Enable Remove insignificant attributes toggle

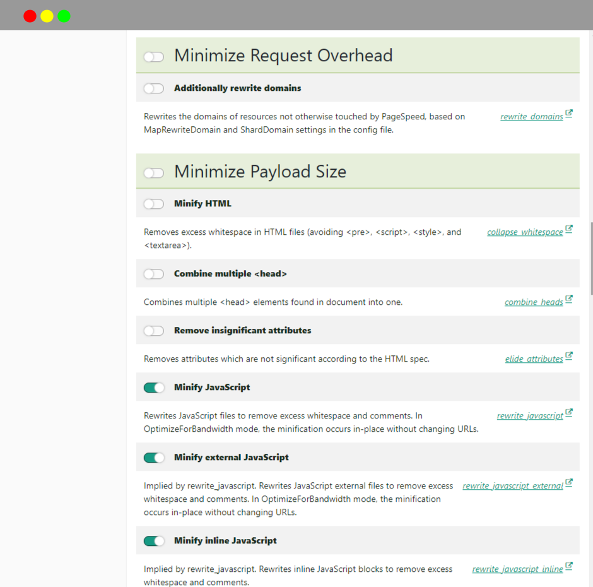pyautogui.click(x=153, y=330)
